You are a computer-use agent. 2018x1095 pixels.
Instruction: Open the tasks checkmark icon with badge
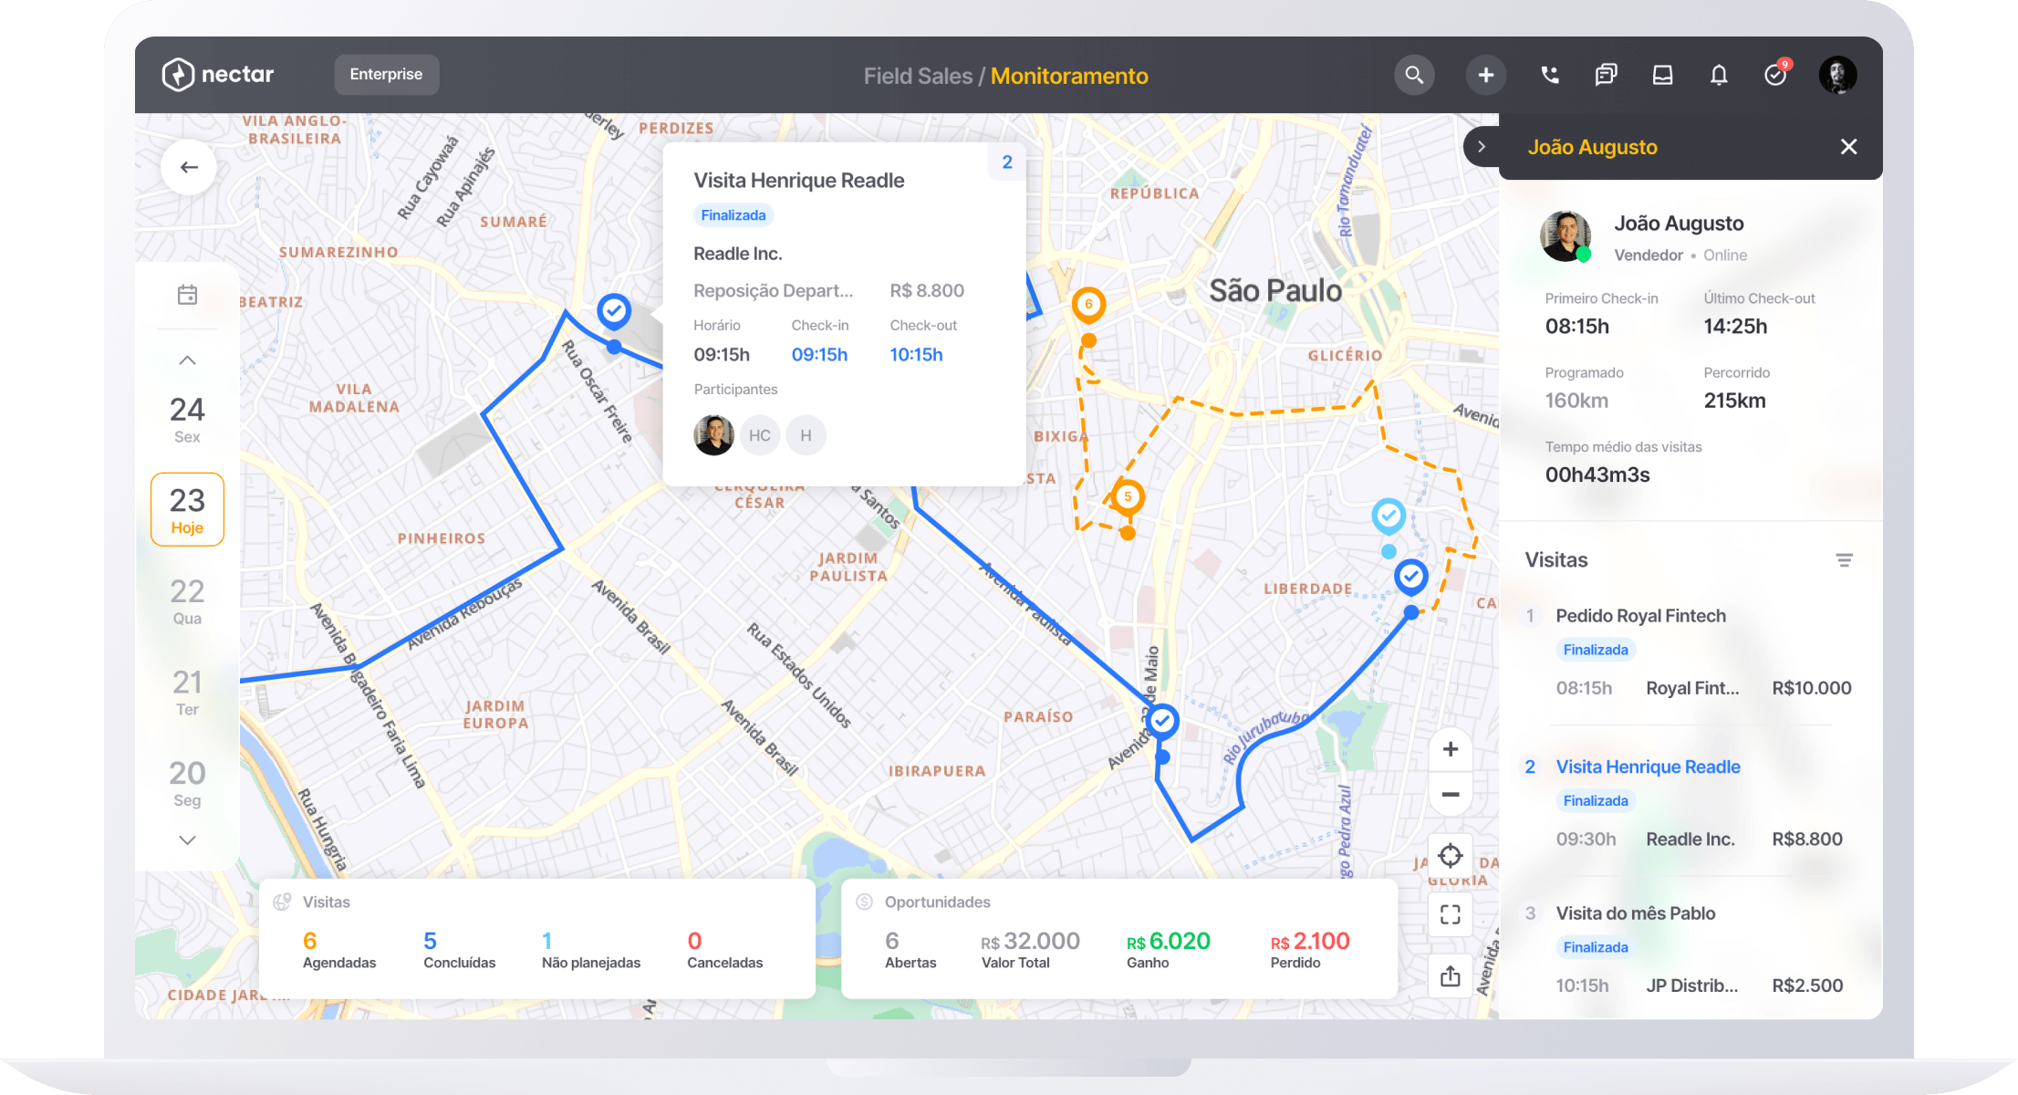1776,74
